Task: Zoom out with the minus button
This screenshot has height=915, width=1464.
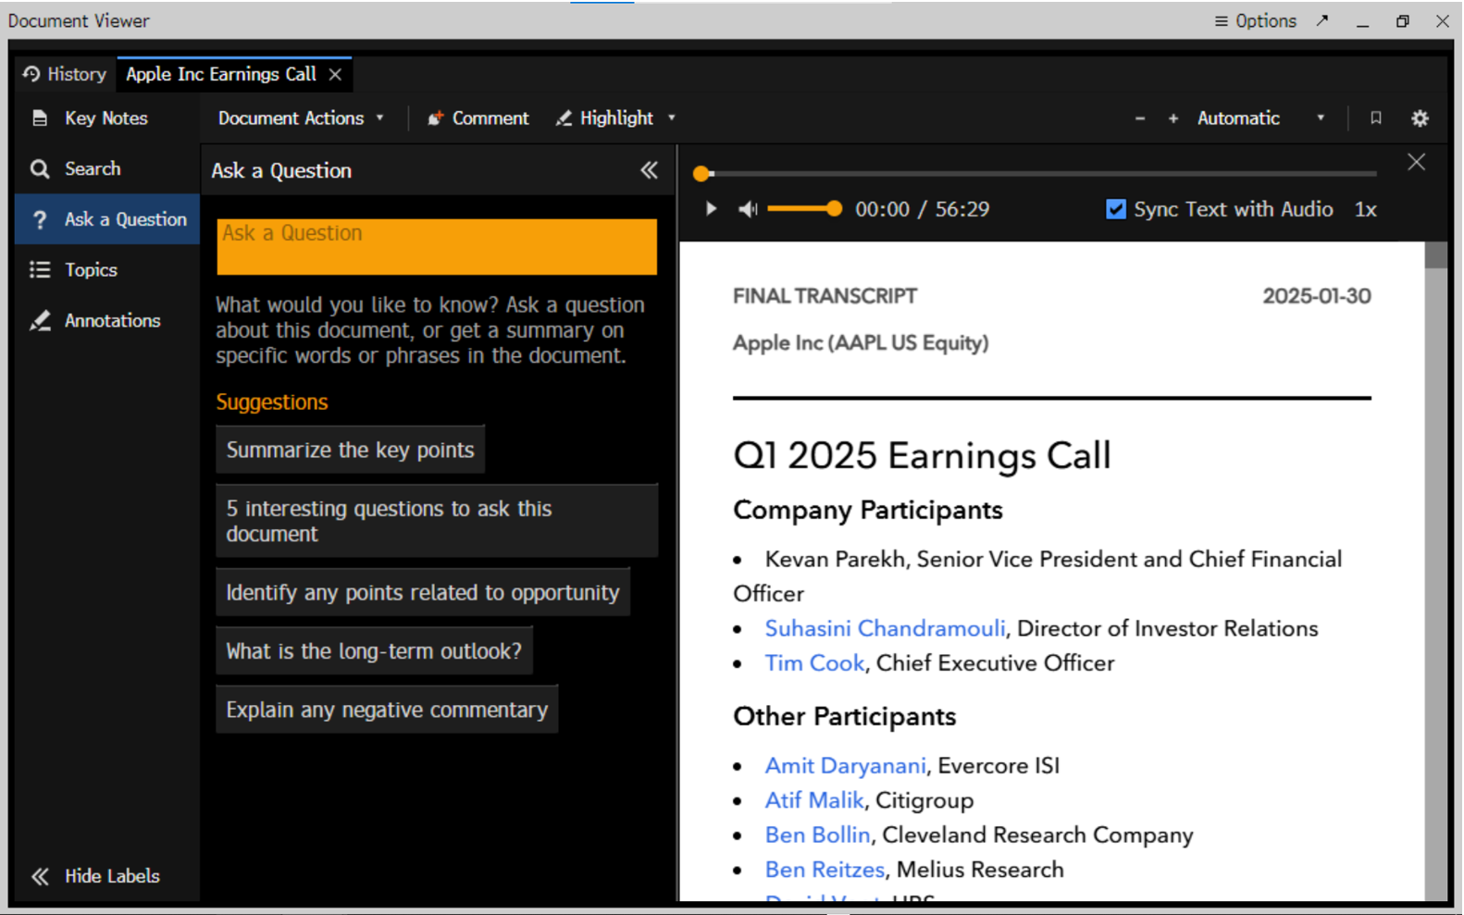Action: 1140,118
